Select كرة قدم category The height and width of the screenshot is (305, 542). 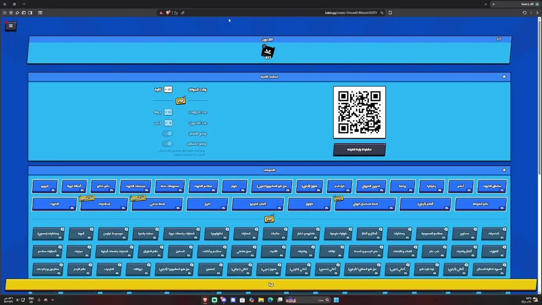pos(340,186)
